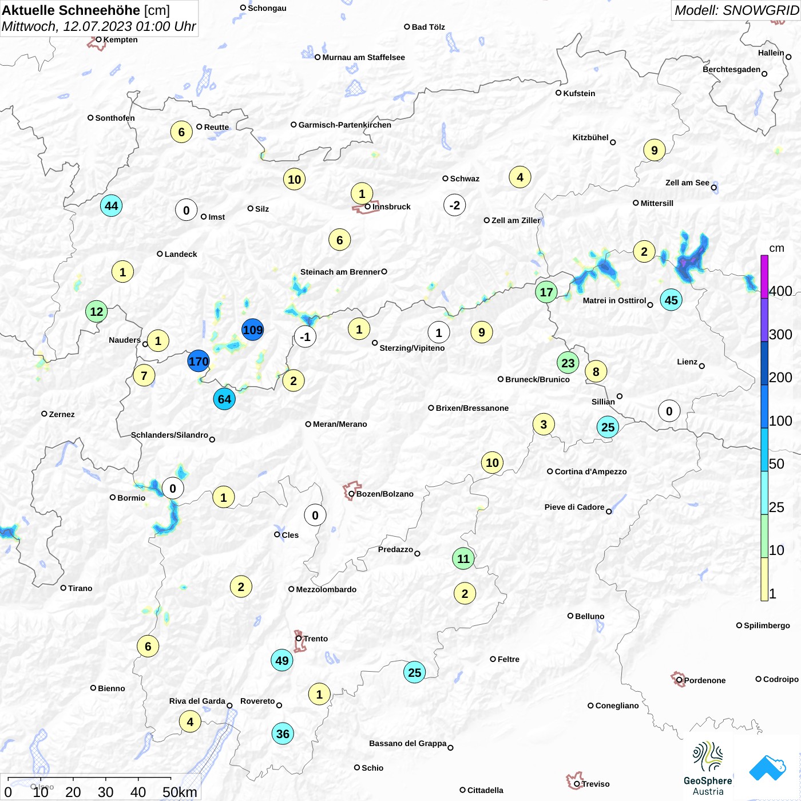Select the white station marker showing -2
801x801 pixels.
tap(455, 205)
